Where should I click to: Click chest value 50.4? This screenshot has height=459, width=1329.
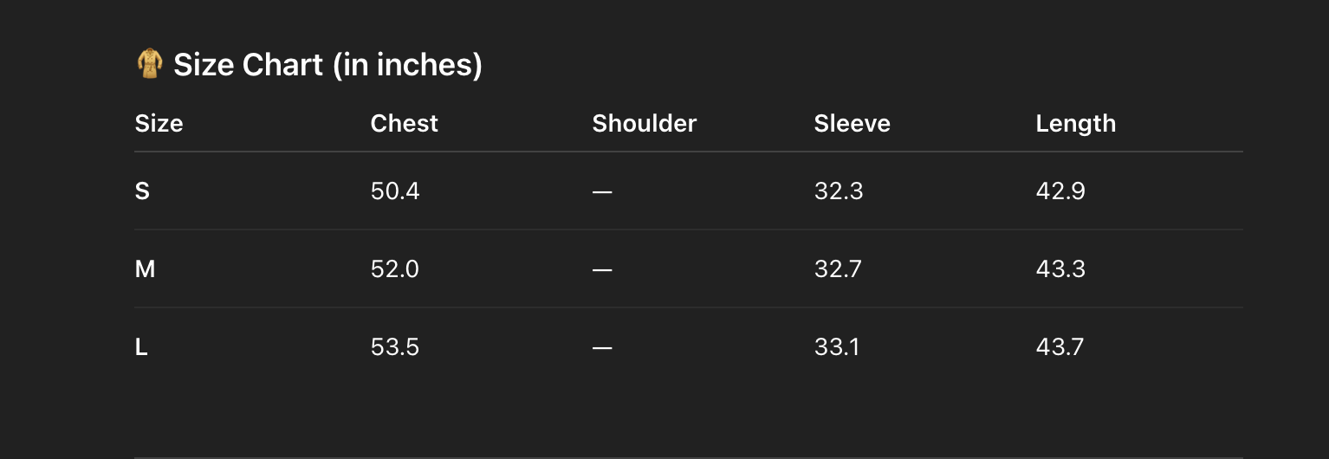click(395, 191)
